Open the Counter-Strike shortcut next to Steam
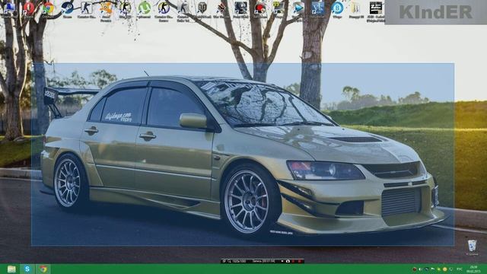Screen dimensions: 487x274 pyautogui.click(x=86, y=8)
